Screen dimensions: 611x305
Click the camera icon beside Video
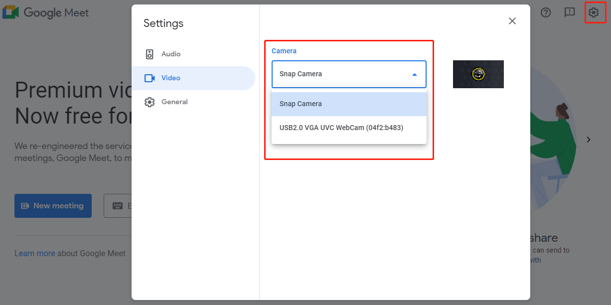point(150,78)
